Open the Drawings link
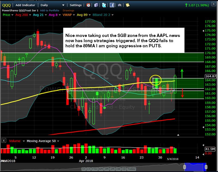 click(x=68, y=10)
